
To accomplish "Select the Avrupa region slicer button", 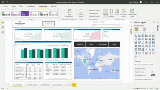I will [x=91, y=44].
